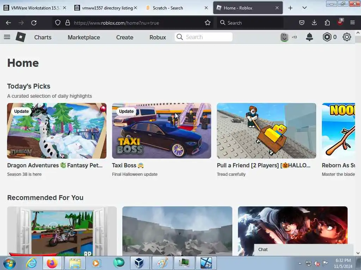Switch to Scratch - Search tab

(176, 8)
